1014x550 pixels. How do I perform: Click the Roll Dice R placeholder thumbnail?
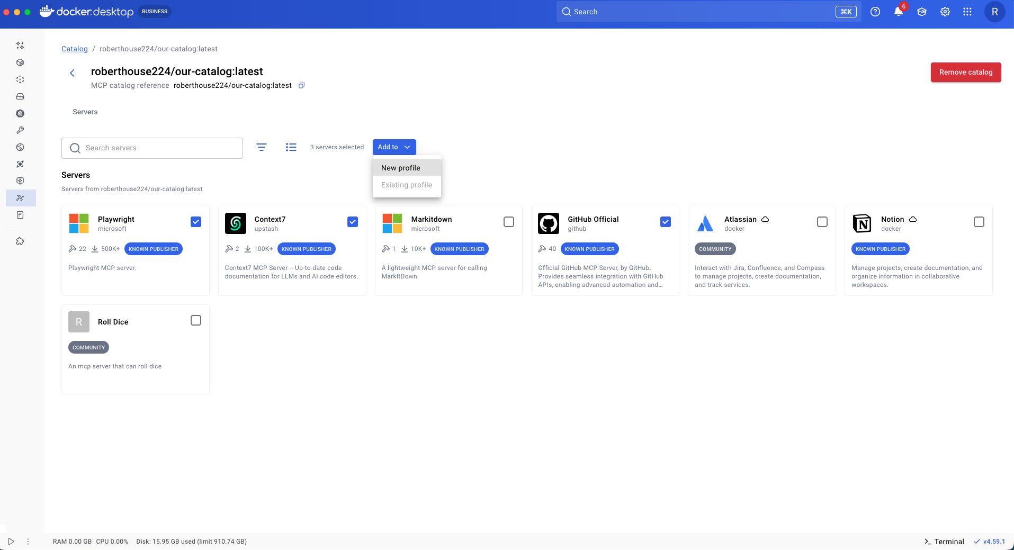[x=79, y=322]
